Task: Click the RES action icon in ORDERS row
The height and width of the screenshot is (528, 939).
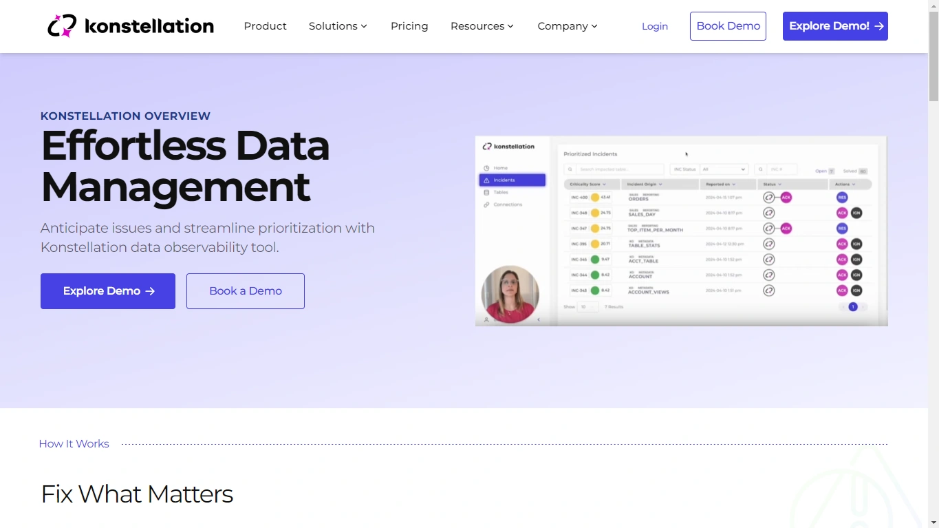Action: [842, 198]
